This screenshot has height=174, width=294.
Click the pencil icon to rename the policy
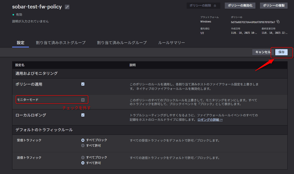click(x=67, y=7)
